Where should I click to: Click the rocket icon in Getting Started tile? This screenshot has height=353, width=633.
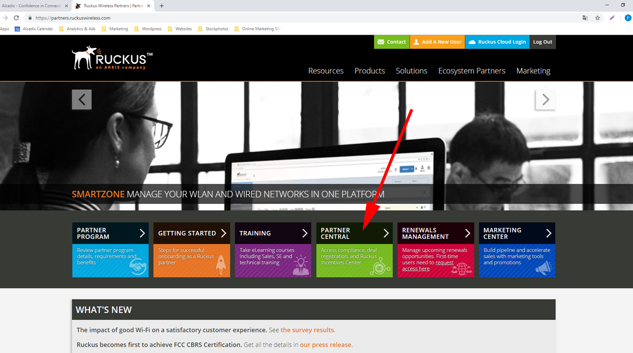click(221, 265)
